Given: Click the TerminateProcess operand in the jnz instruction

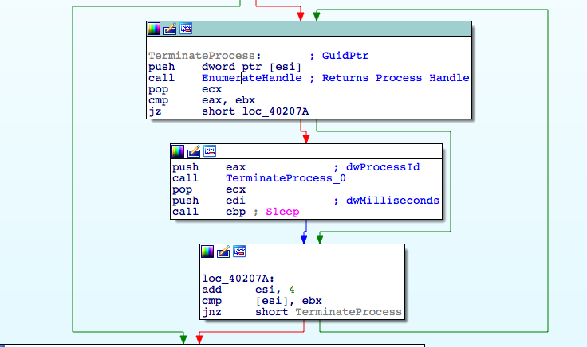Looking at the screenshot, I should [349, 312].
